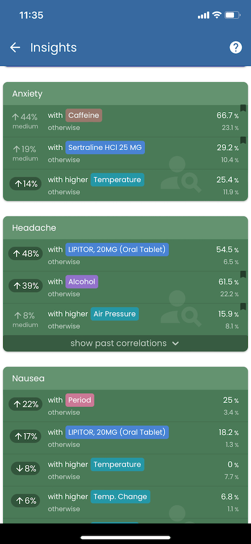
Task: Tap bookmark icon on Air Pressure row
Action: click(x=243, y=306)
